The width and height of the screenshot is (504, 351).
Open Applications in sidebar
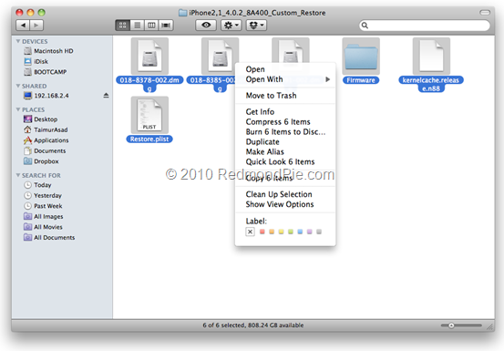coord(46,140)
